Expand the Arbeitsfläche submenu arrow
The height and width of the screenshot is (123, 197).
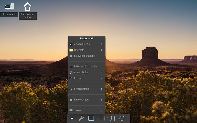(102, 72)
